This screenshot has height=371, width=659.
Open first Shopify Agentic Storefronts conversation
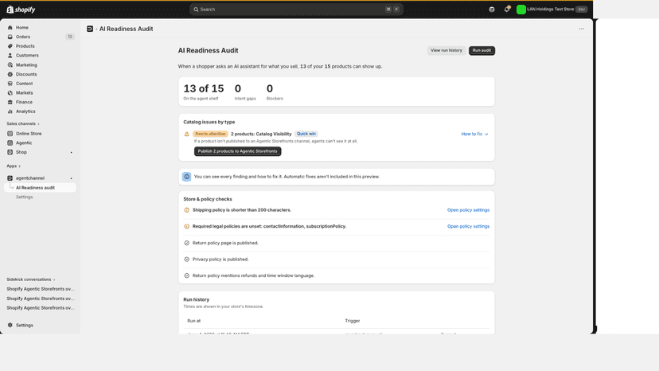click(41, 289)
